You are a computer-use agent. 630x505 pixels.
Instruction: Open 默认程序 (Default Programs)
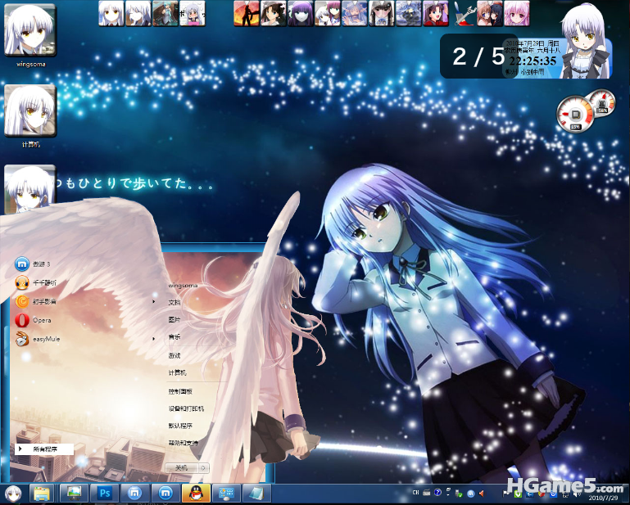point(180,426)
